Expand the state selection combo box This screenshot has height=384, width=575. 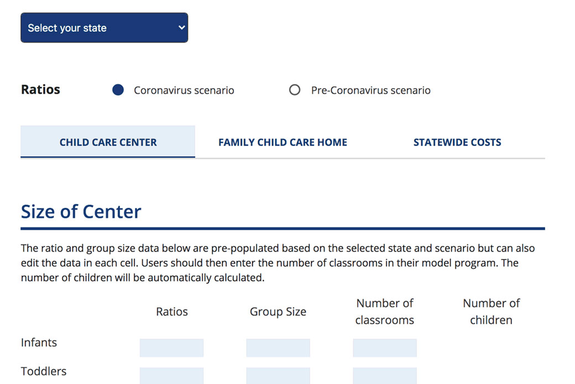(104, 27)
